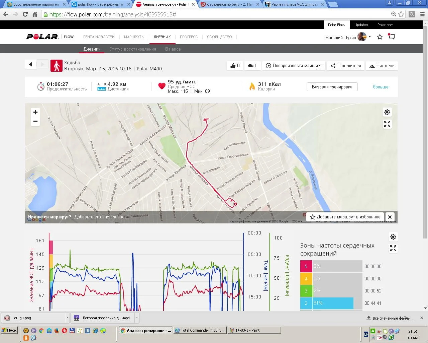Go to previous training with left arrow
The width and height of the screenshot is (428, 343).
point(30,64)
